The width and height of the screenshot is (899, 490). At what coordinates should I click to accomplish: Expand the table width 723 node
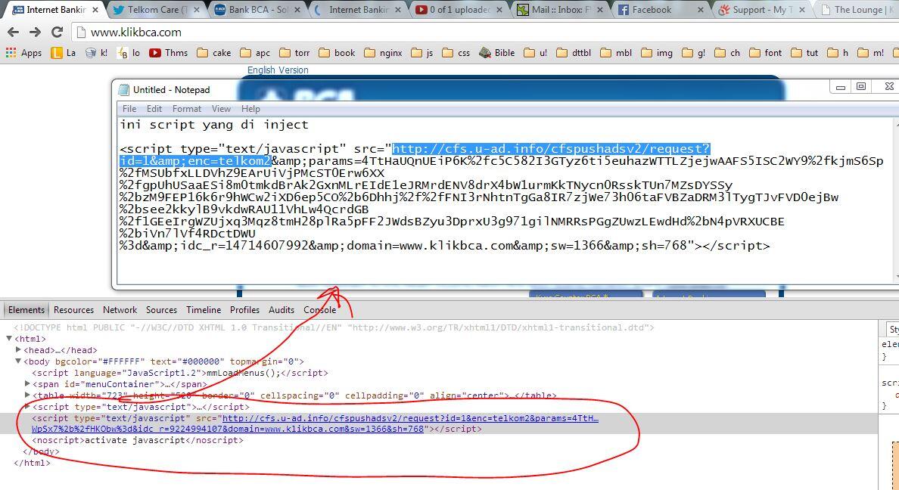click(x=27, y=395)
